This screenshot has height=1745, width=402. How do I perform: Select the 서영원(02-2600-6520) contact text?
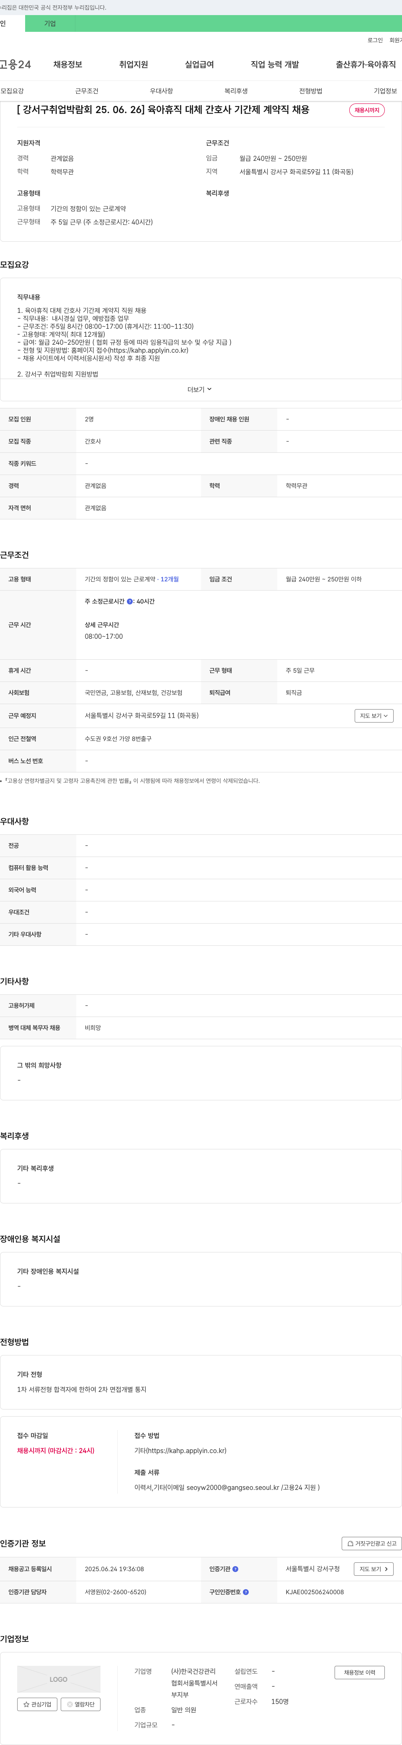(116, 1593)
